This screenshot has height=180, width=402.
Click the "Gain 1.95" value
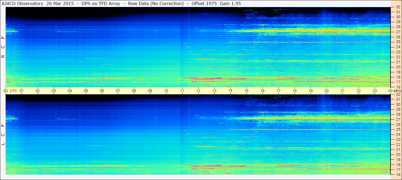(x=230, y=3)
